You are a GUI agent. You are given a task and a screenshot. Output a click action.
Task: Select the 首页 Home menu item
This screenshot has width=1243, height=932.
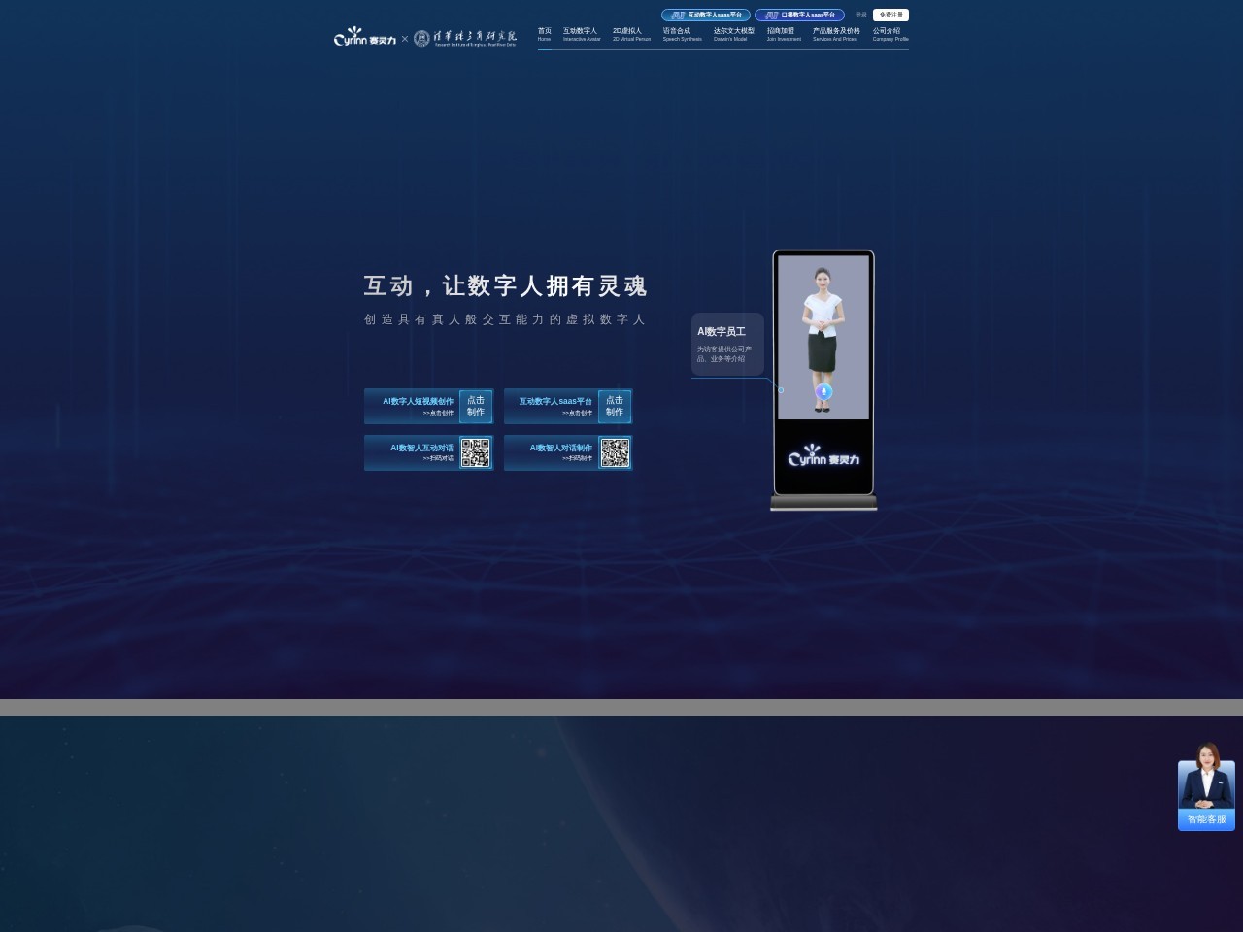[544, 35]
